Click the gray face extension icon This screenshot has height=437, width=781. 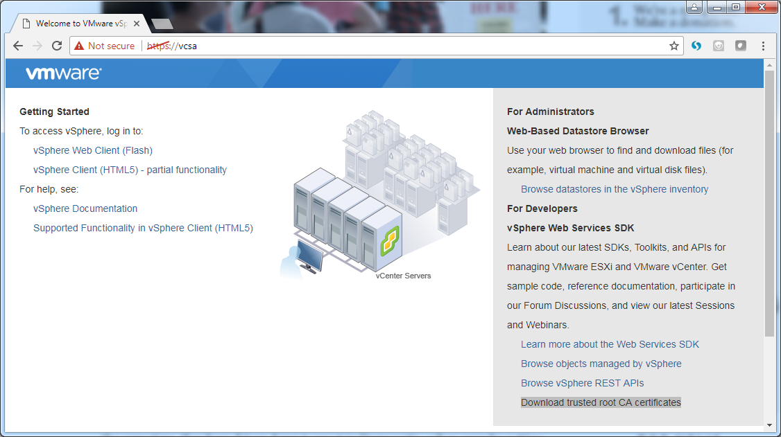point(719,46)
